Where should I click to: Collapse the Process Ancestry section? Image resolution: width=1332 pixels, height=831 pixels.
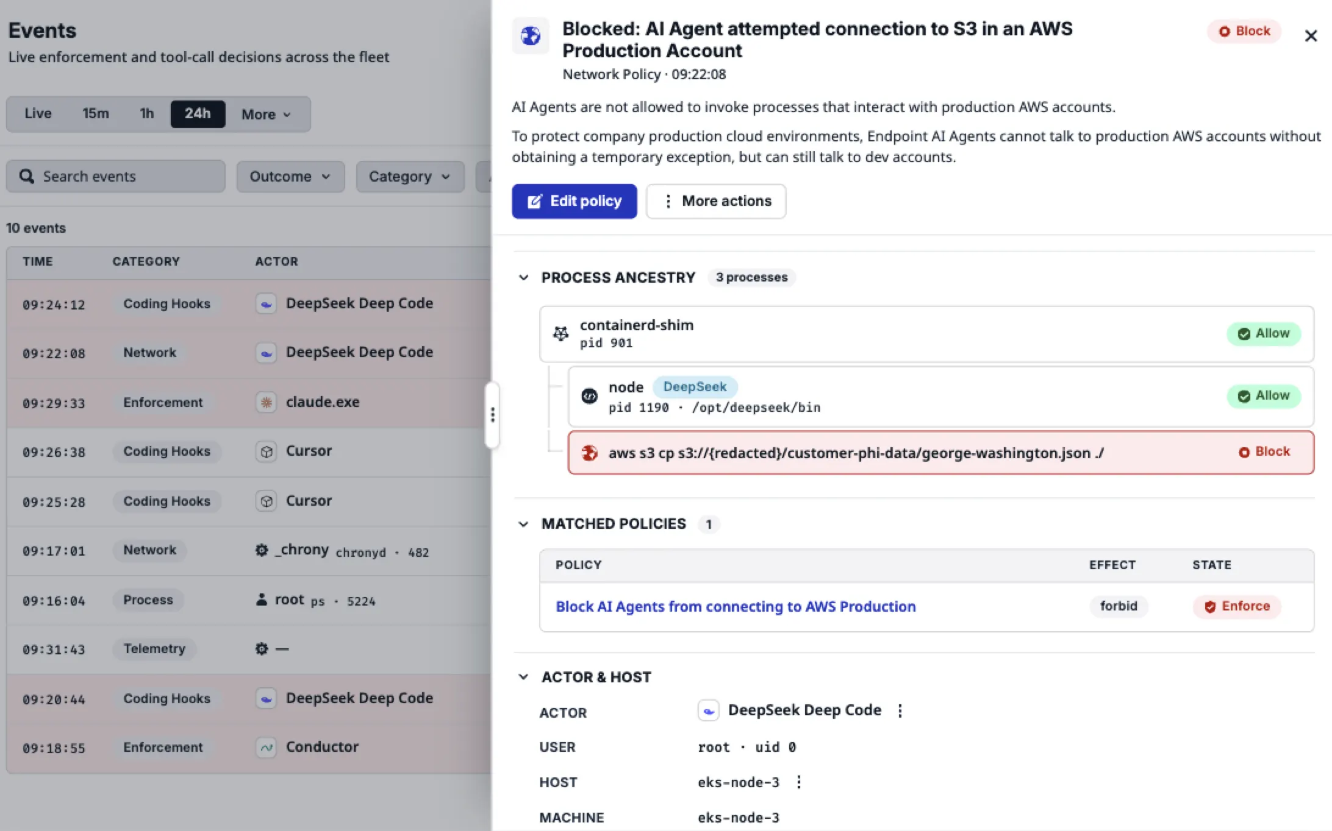pyautogui.click(x=523, y=278)
